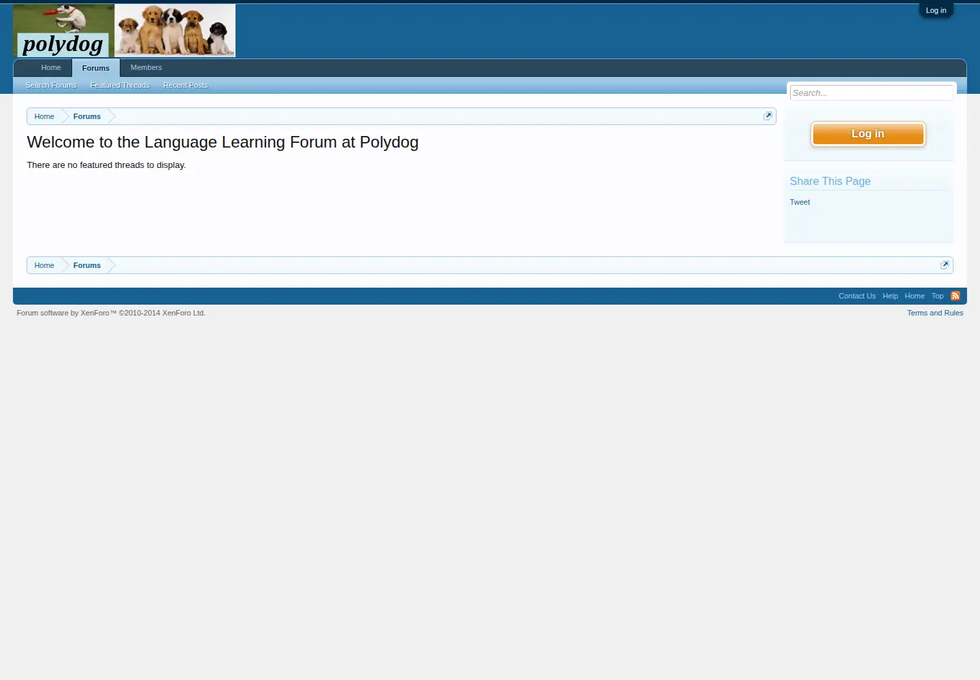Image resolution: width=980 pixels, height=680 pixels.
Task: Click the orange Log in button
Action: click(868, 134)
